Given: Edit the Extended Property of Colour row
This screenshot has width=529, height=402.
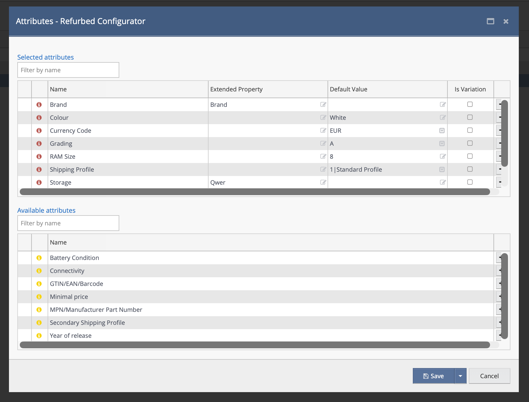Looking at the screenshot, I should [x=323, y=117].
